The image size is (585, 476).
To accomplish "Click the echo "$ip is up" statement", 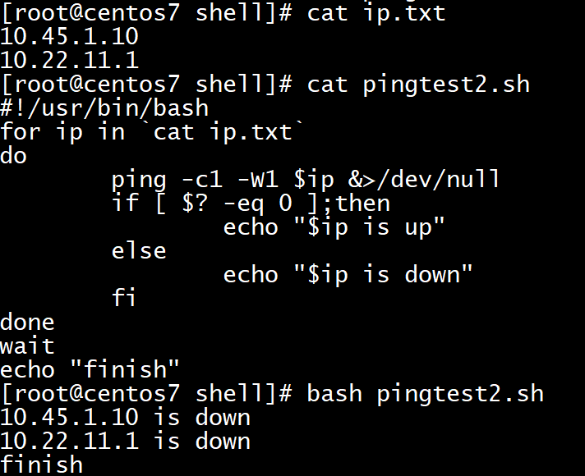I will tap(334, 227).
